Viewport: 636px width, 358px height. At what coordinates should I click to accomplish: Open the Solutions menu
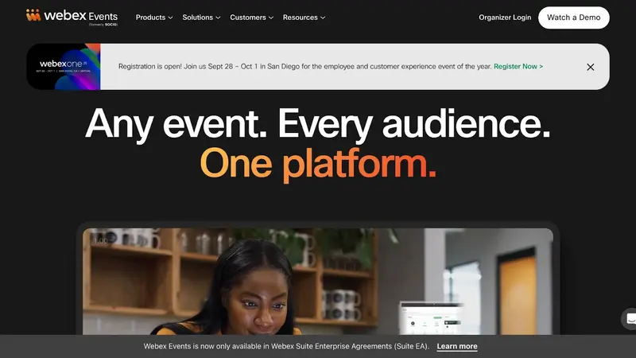pyautogui.click(x=197, y=18)
